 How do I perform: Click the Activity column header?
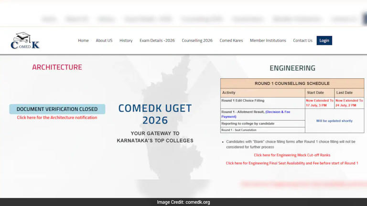(x=263, y=93)
